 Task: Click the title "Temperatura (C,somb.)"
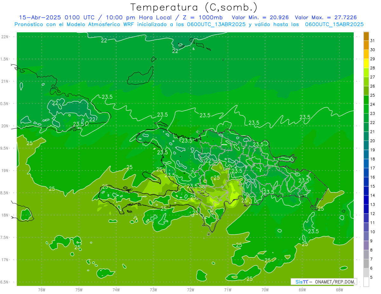coord(194,7)
